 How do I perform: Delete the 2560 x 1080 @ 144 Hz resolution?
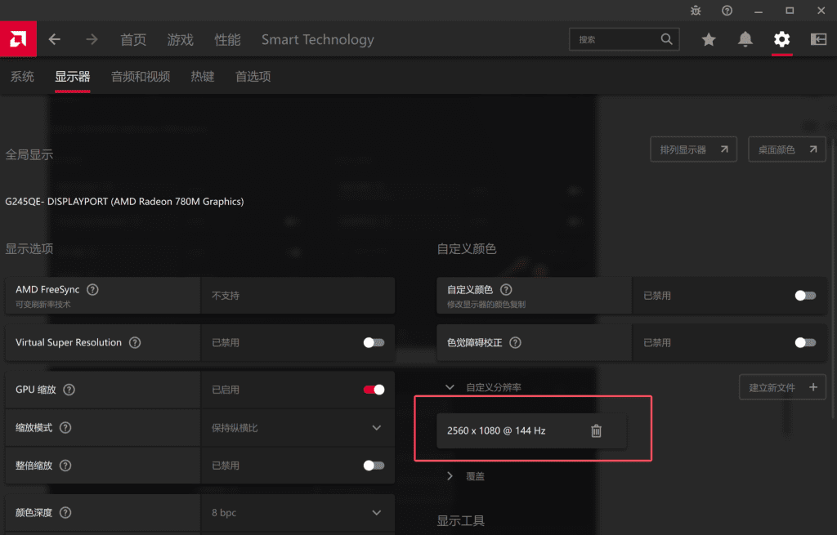[596, 430]
